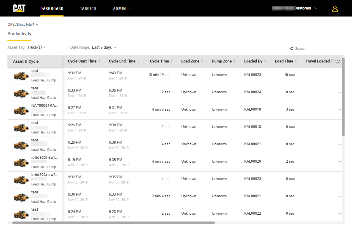Expand the Asset Tag Truck(s) dropdown

pyautogui.click(x=37, y=47)
